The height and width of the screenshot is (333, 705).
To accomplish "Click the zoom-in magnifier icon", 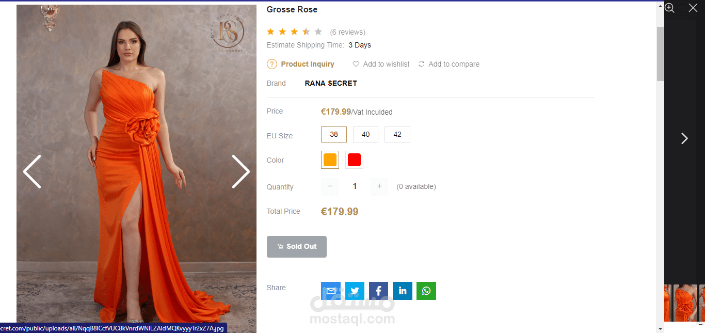I will [669, 8].
